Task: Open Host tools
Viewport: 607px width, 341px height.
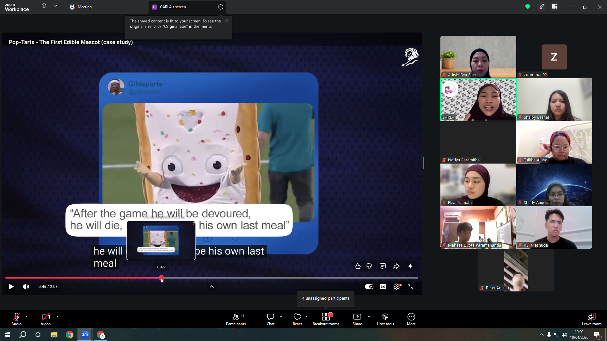Action: point(385,319)
